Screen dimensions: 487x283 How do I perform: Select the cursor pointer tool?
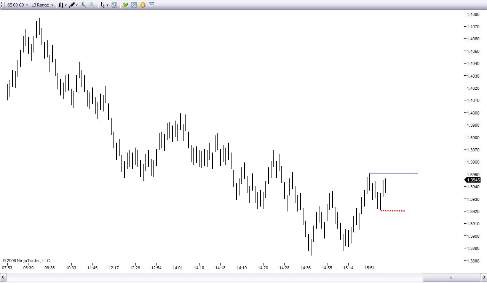coord(102,5)
